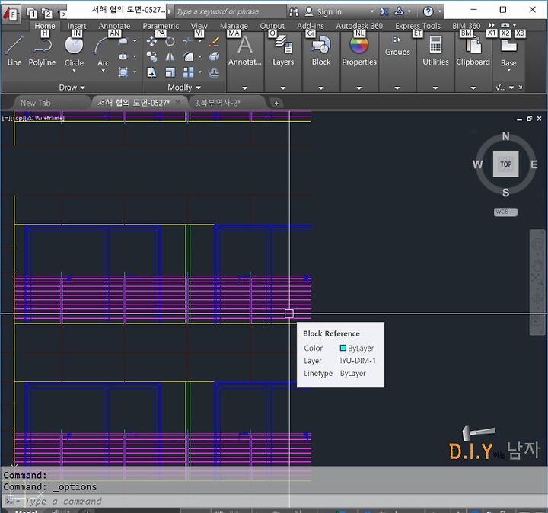Expand the Draw panel

[x=72, y=88]
